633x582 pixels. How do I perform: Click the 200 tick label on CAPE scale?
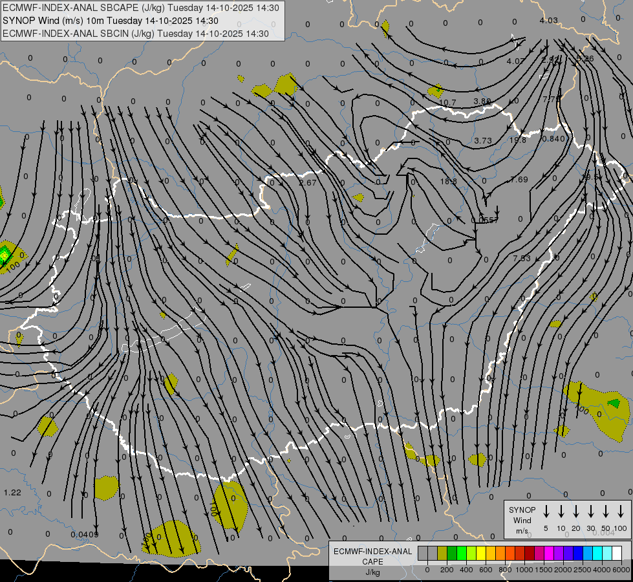(447, 570)
